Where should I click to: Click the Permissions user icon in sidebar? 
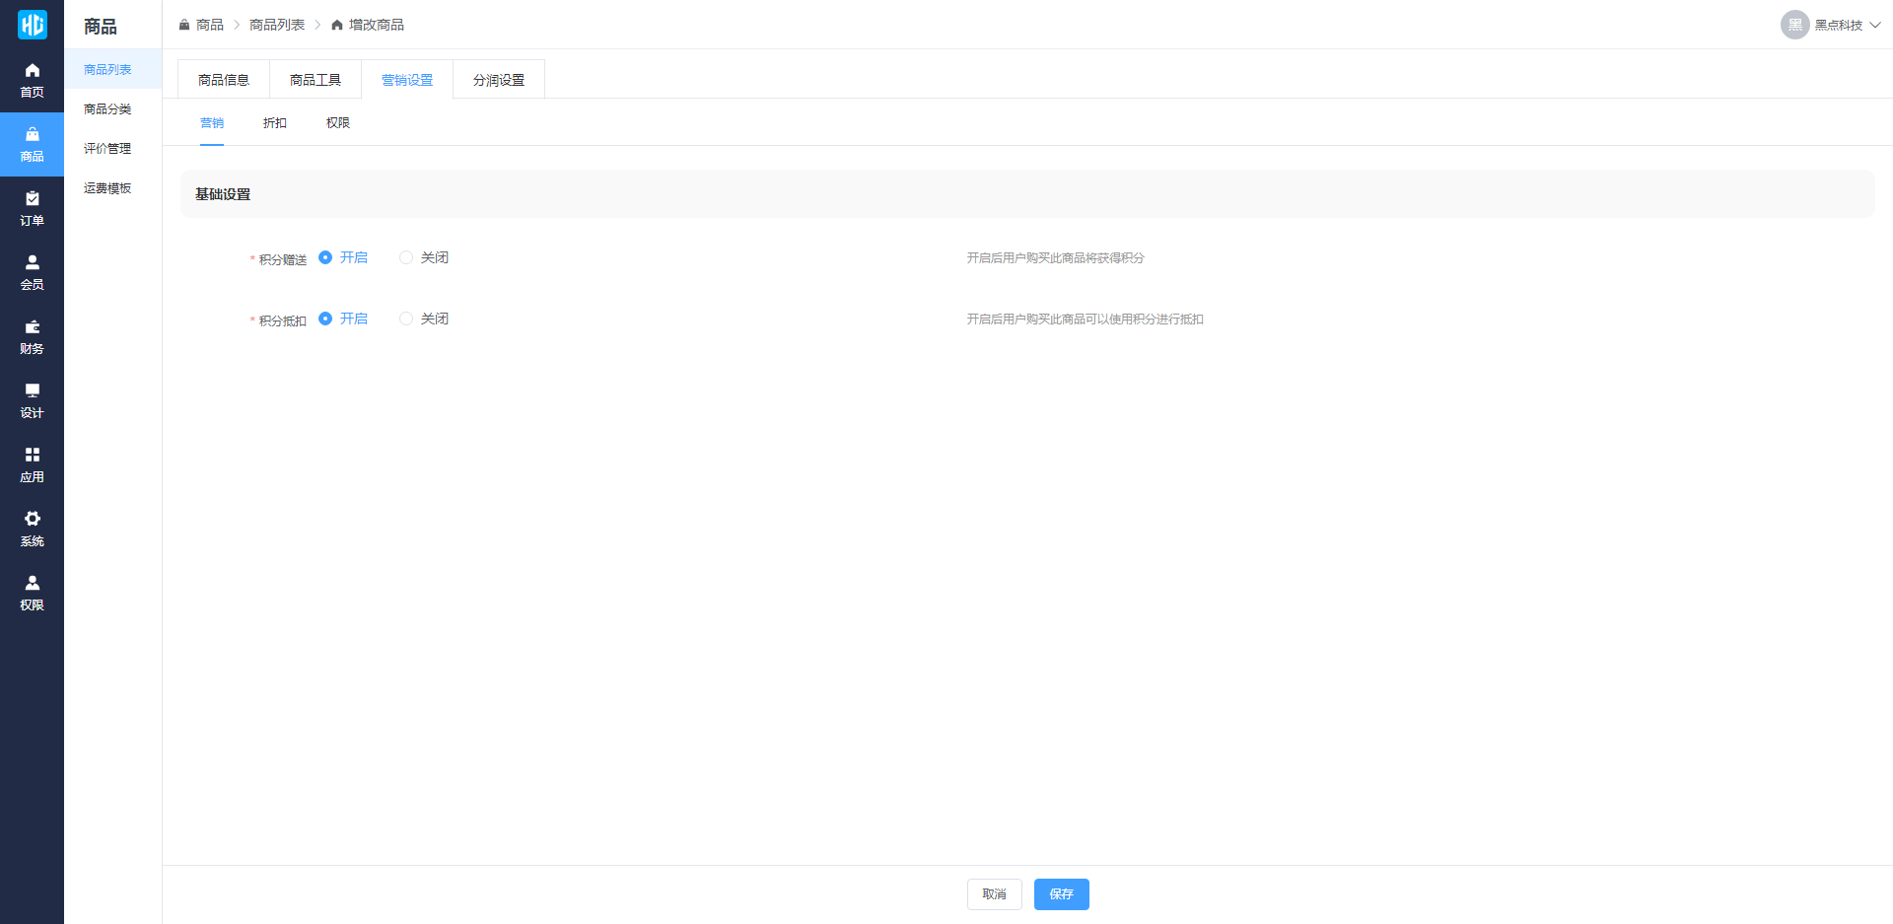coord(32,584)
